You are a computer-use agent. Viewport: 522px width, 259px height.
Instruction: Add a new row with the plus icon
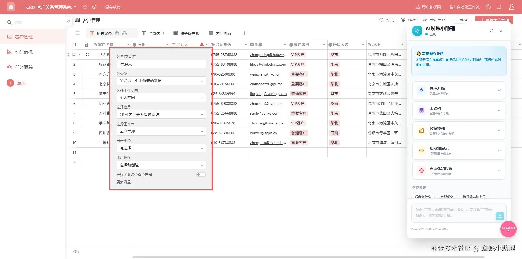click(x=74, y=162)
